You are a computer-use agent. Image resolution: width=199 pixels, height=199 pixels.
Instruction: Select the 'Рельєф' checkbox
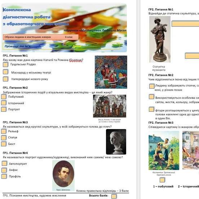coord(4,131)
